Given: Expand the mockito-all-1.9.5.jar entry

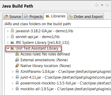Looking at the screenshot, I should [x=13, y=89].
